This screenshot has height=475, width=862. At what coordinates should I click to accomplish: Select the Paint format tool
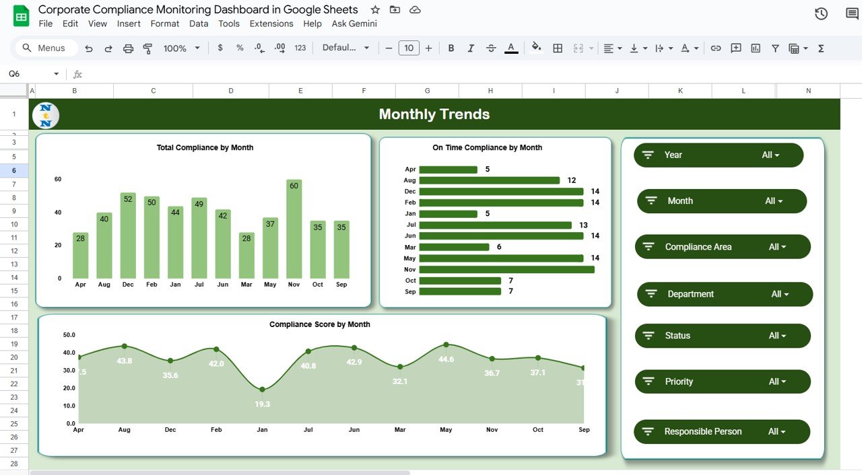pyautogui.click(x=147, y=48)
